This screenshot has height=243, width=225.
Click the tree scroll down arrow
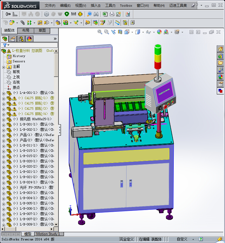(56, 224)
